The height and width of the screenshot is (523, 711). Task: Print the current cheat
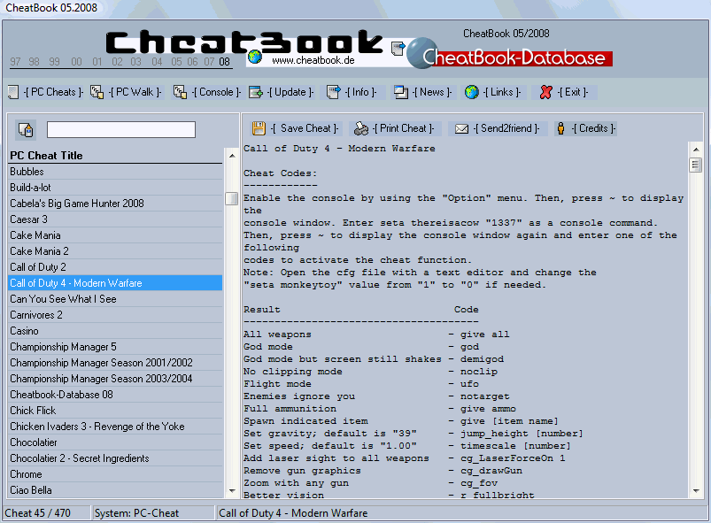pyautogui.click(x=403, y=128)
